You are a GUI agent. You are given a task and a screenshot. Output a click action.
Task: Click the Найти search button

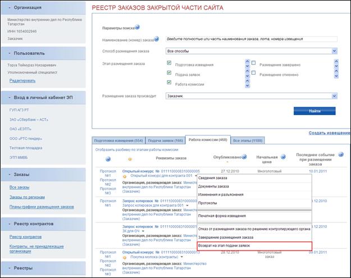(x=314, y=111)
